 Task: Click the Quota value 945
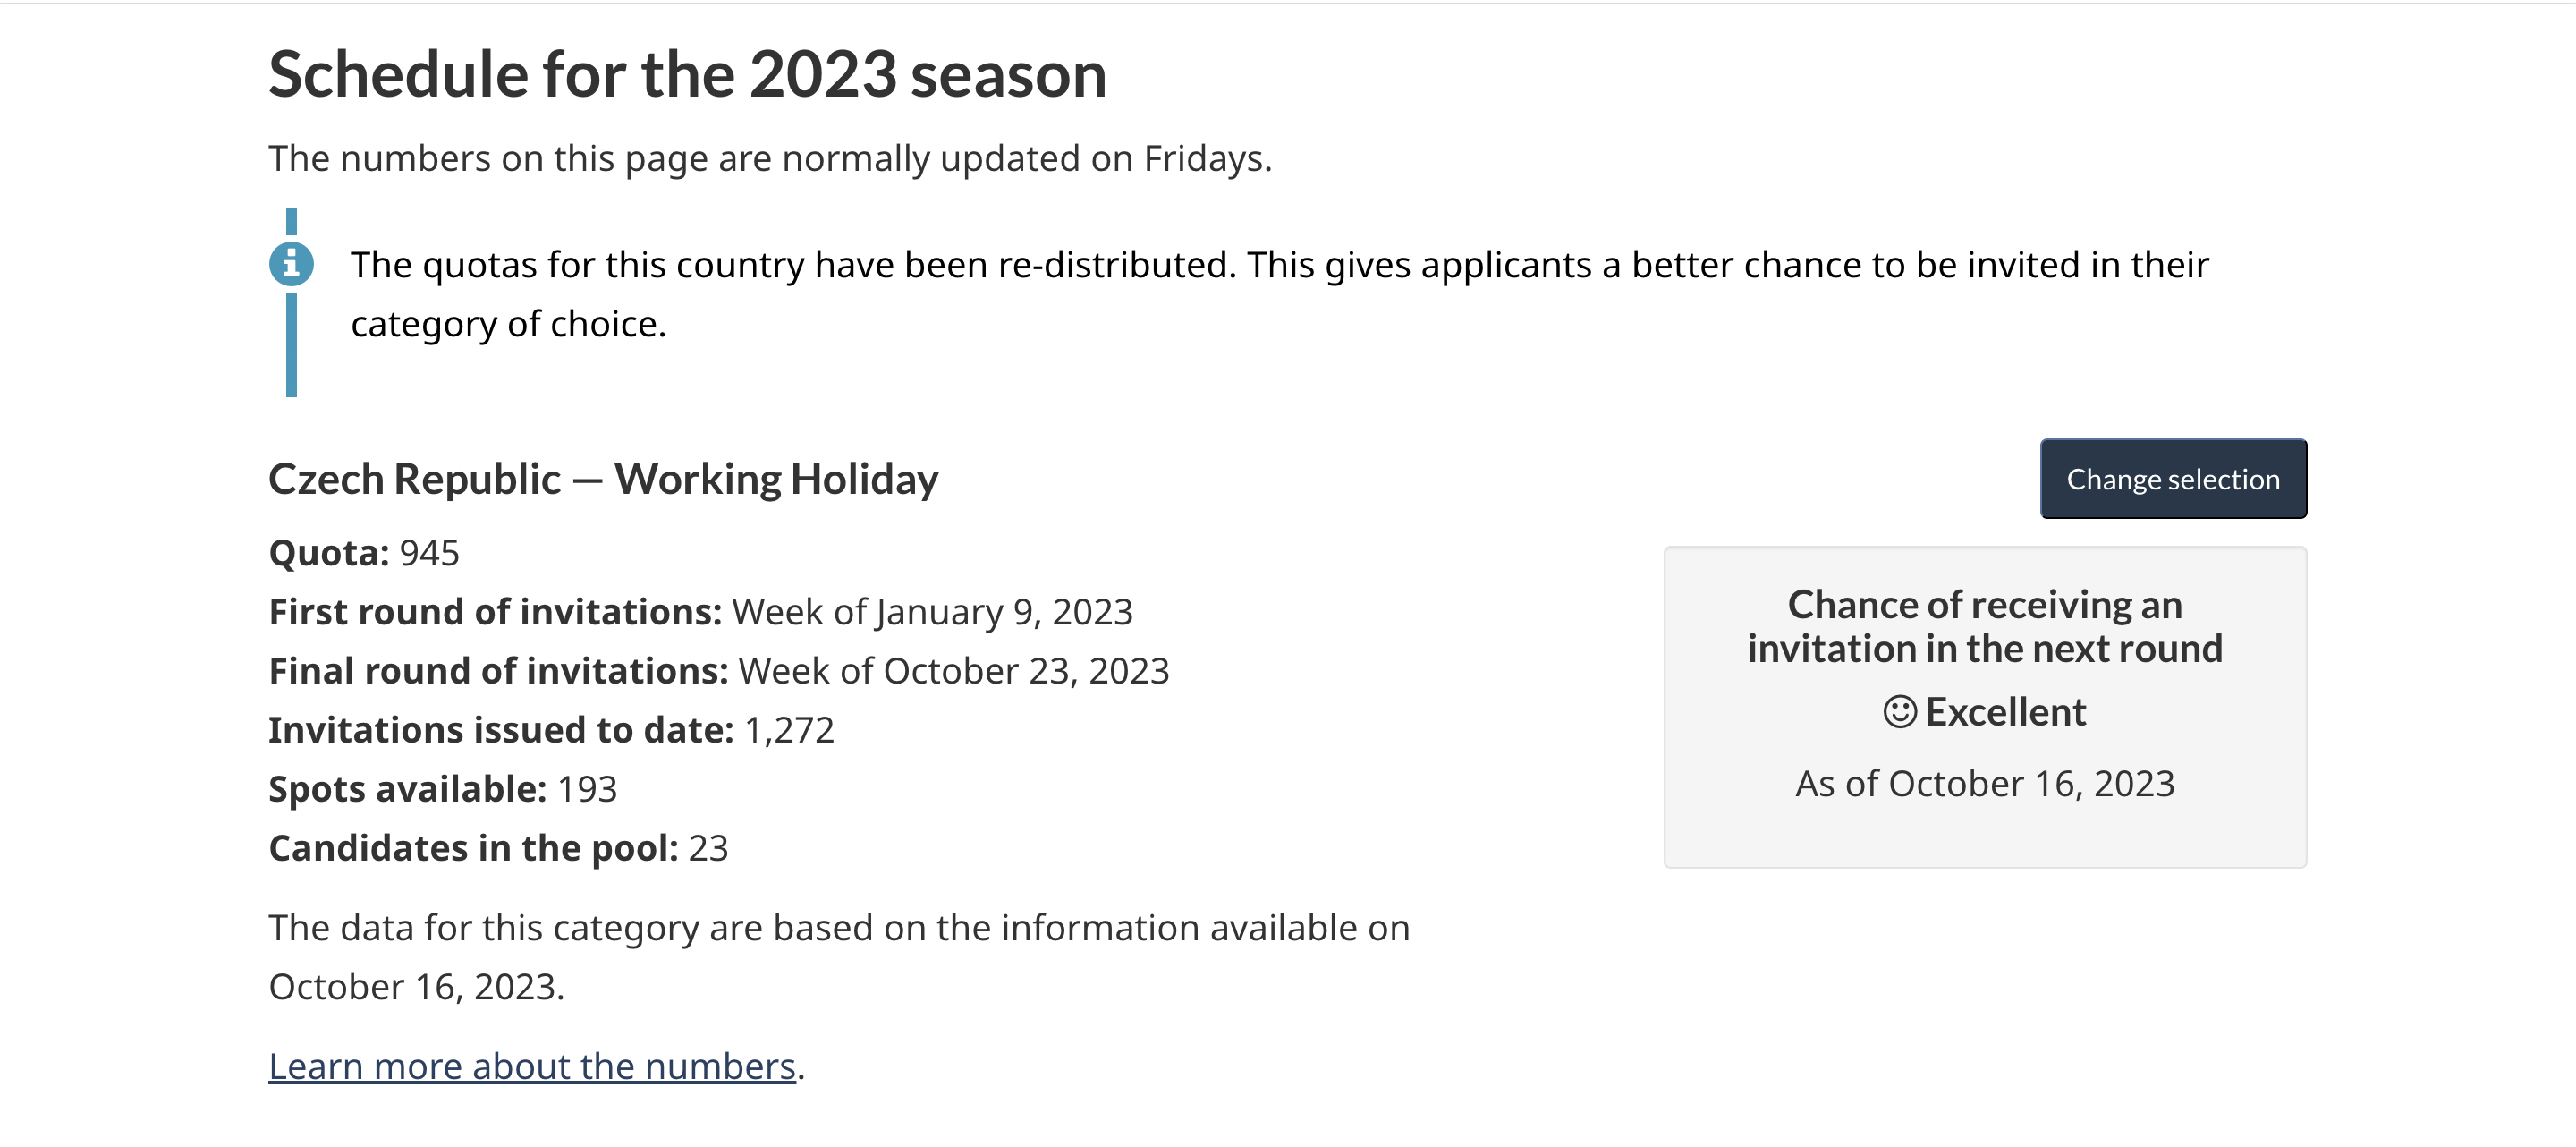click(x=429, y=553)
